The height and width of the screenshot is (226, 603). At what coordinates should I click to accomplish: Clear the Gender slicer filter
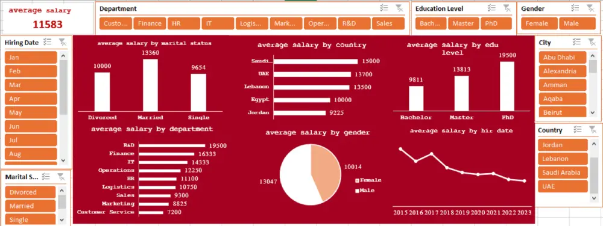pos(590,8)
